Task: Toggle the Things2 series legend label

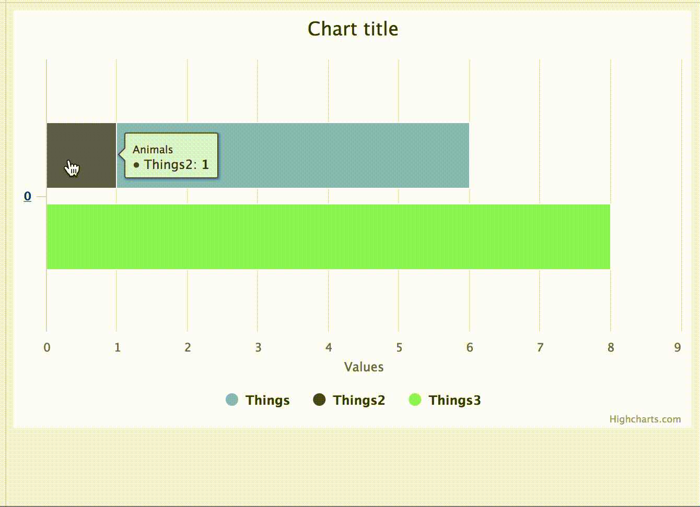Action: click(x=359, y=400)
